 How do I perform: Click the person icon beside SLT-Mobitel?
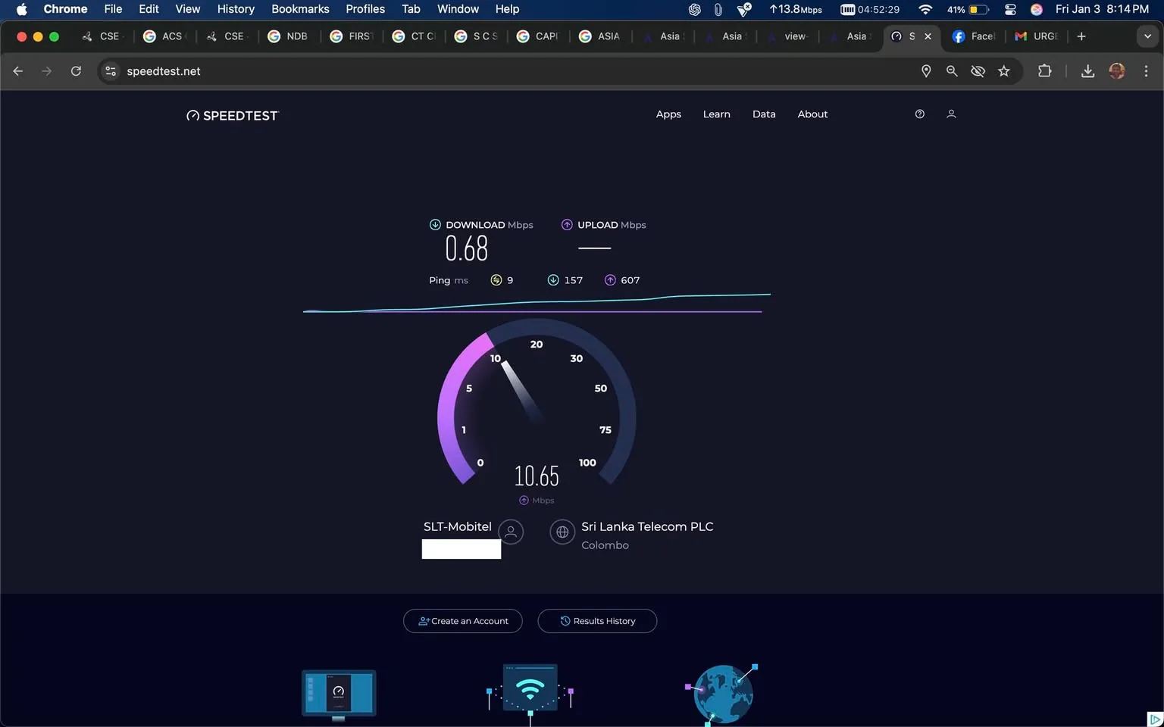tap(510, 532)
